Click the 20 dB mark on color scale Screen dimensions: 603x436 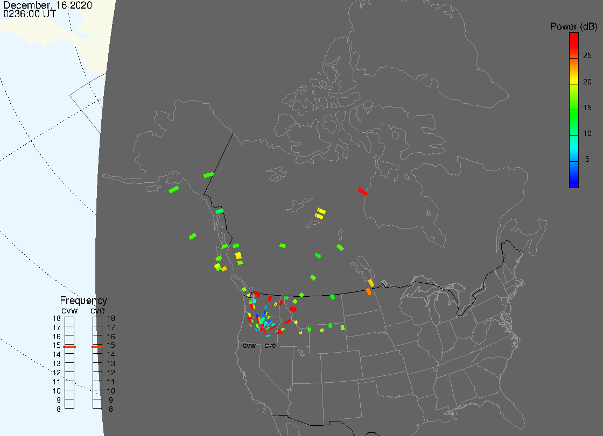tap(587, 82)
